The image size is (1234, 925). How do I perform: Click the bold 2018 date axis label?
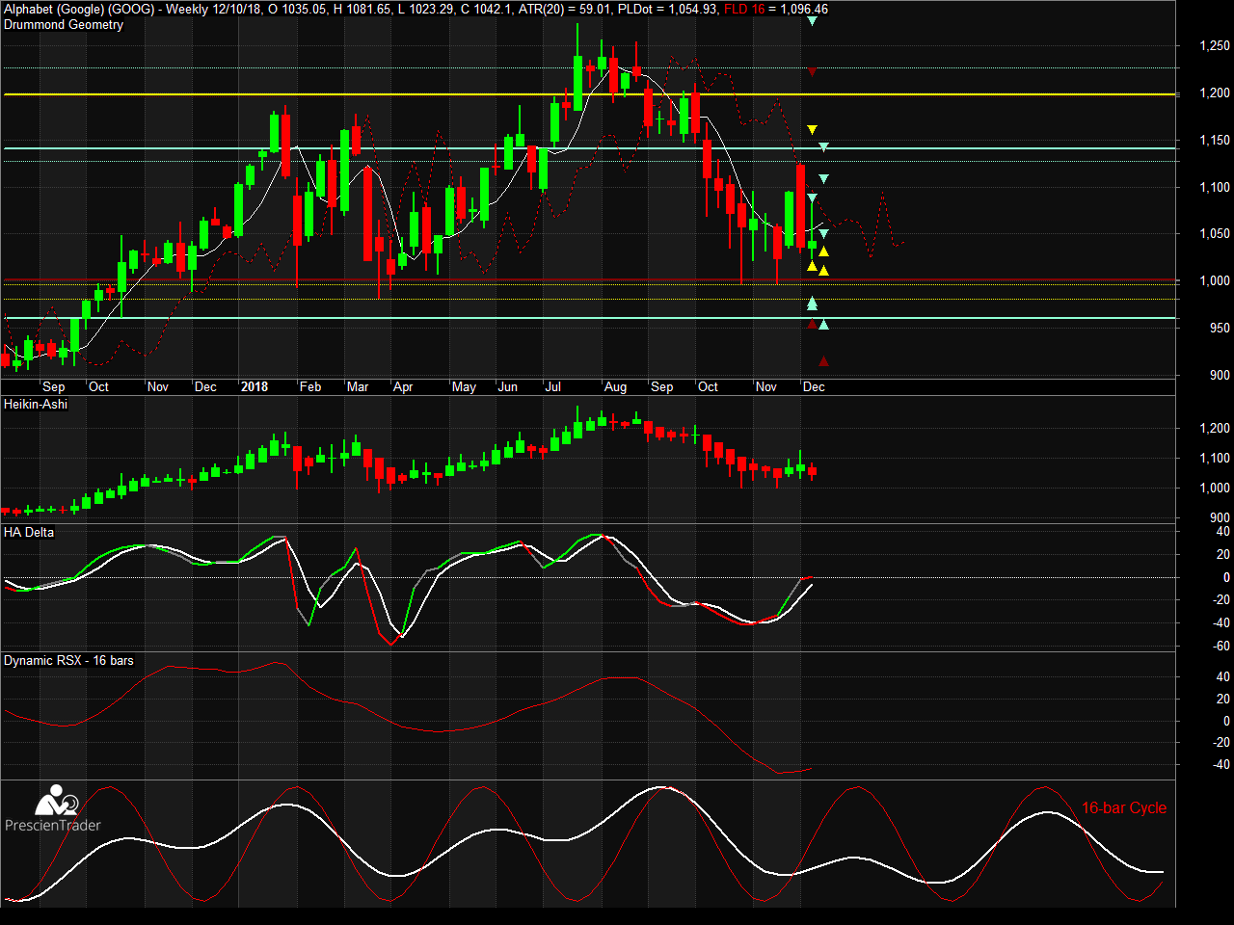[x=255, y=386]
